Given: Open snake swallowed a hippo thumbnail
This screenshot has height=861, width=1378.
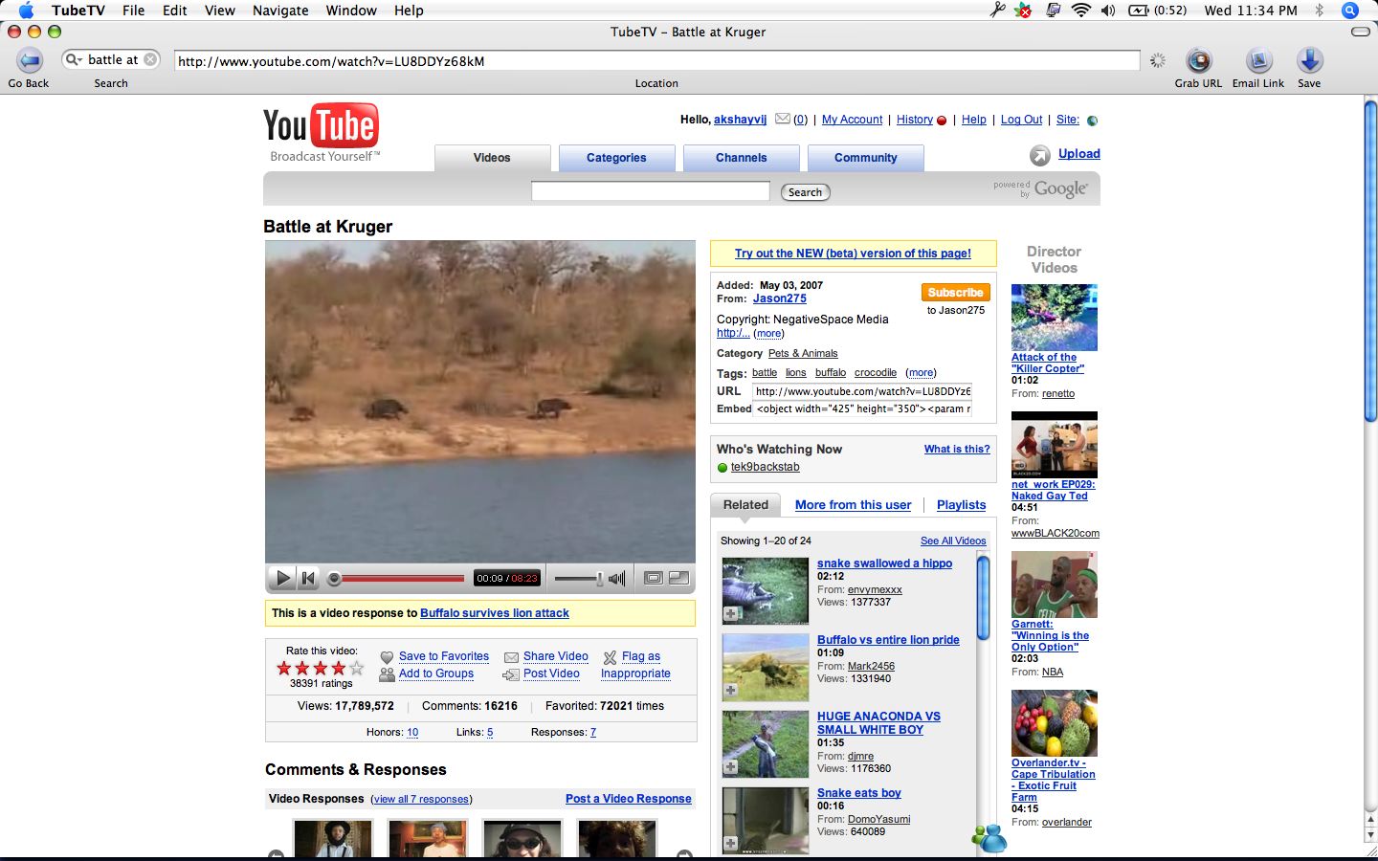Looking at the screenshot, I should (765, 591).
